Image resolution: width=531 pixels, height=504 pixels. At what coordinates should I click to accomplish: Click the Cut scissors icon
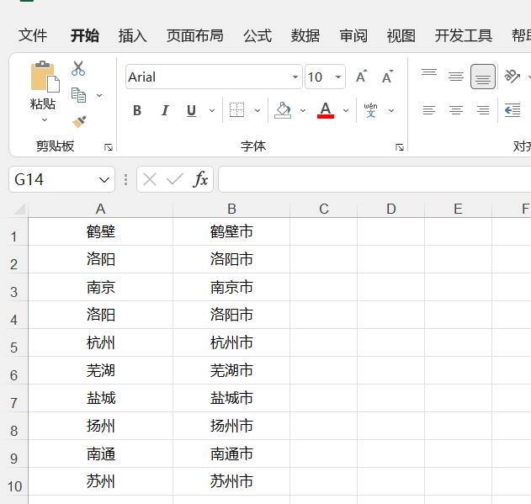(x=78, y=68)
